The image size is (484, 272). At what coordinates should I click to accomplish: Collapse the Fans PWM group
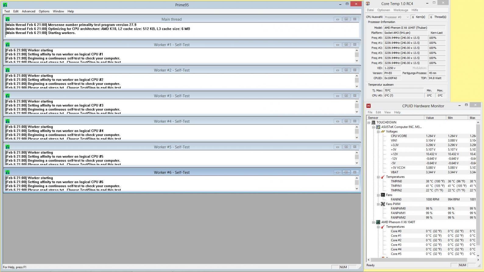click(378, 204)
